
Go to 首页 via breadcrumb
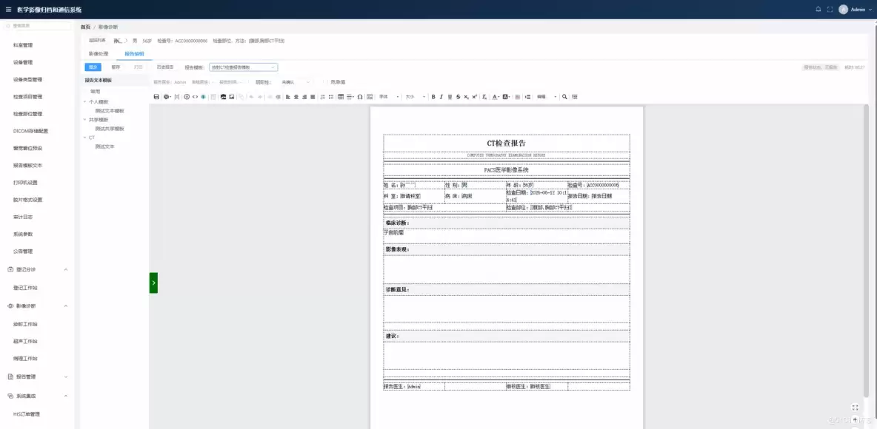(x=86, y=27)
